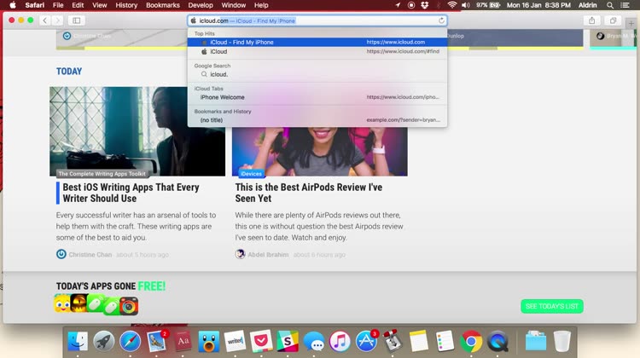Open Safari compass in the Dock
This screenshot has width=640, height=358.
click(x=131, y=341)
